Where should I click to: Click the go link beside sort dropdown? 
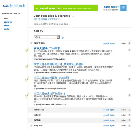(63, 38)
